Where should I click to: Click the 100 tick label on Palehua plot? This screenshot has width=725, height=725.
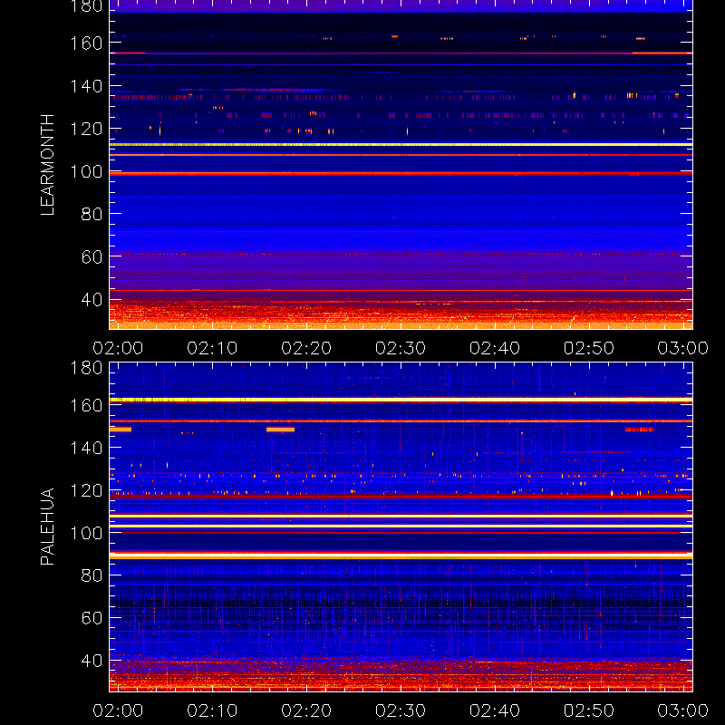click(x=86, y=533)
